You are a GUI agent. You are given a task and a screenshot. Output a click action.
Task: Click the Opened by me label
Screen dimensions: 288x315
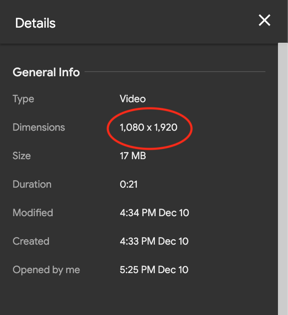[46, 270]
